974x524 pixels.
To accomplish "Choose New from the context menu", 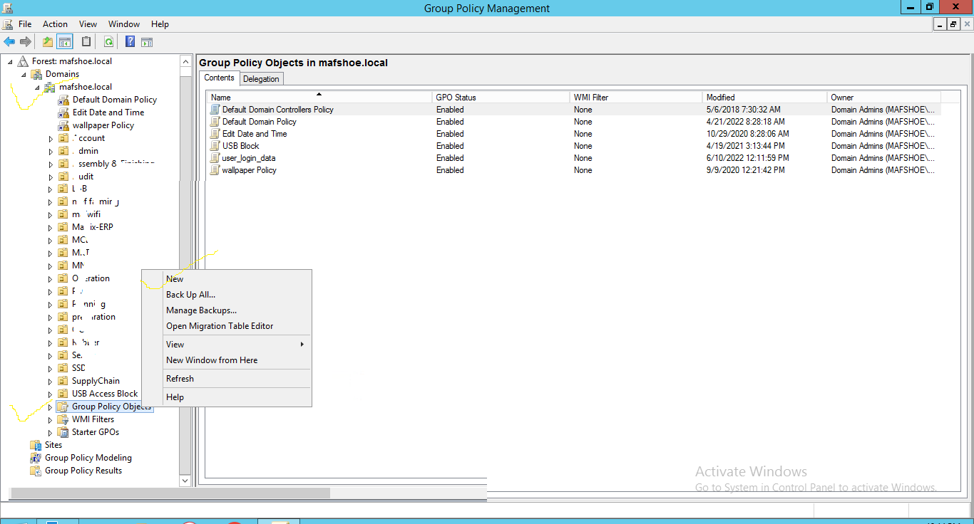I will (227, 279).
